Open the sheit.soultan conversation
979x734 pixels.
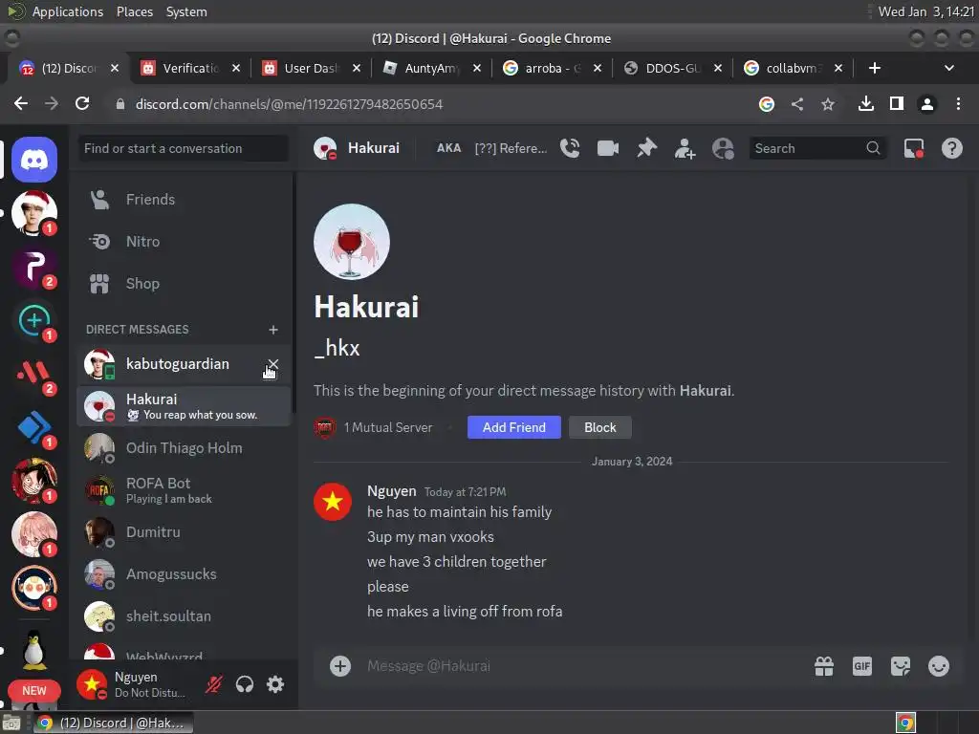184,616
